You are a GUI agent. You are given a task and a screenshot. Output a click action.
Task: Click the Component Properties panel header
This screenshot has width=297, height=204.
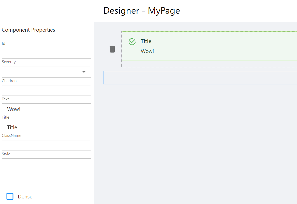tap(28, 30)
